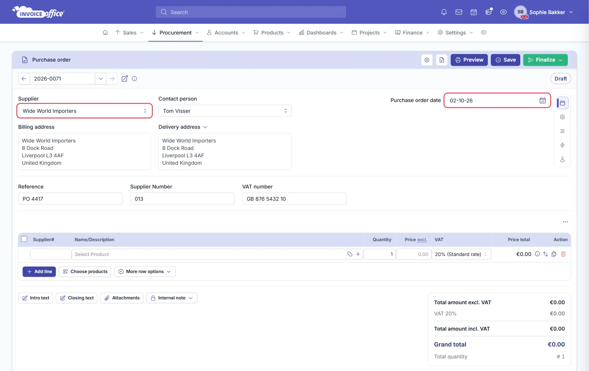Go to previous purchase order arrow
Image resolution: width=589 pixels, height=371 pixels.
click(24, 79)
